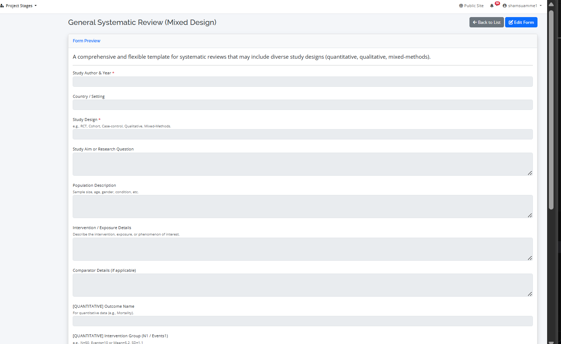Open the Form Preview tab
This screenshot has height=344, width=561.
pyautogui.click(x=87, y=41)
